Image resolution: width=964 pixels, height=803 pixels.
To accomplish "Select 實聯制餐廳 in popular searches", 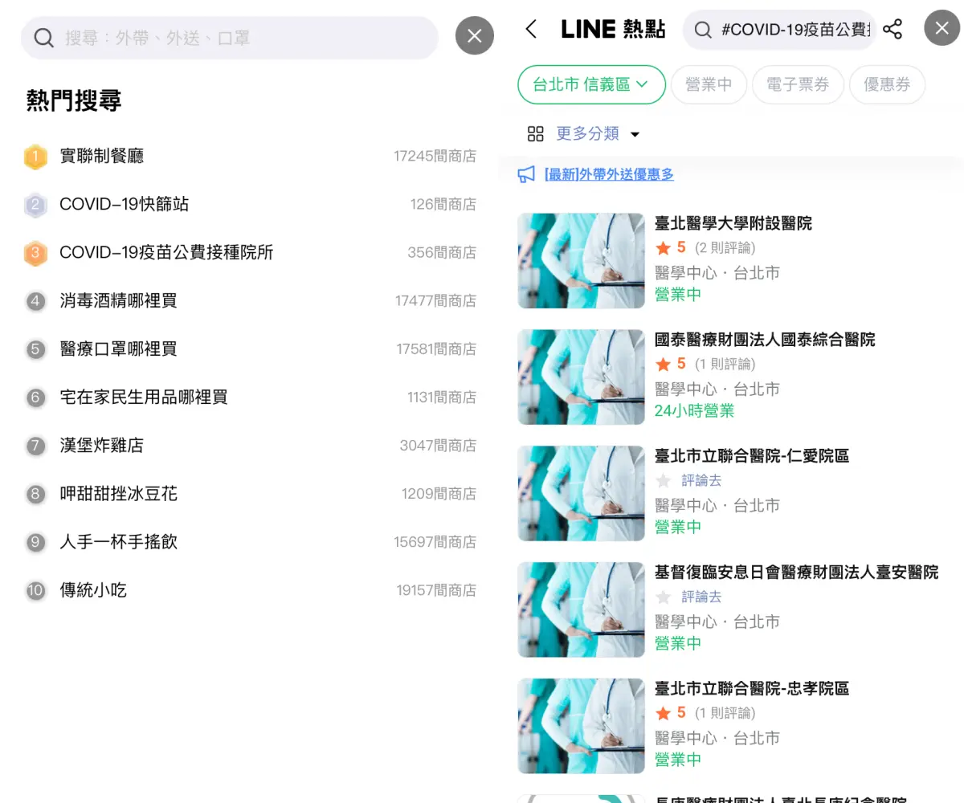I will (102, 156).
